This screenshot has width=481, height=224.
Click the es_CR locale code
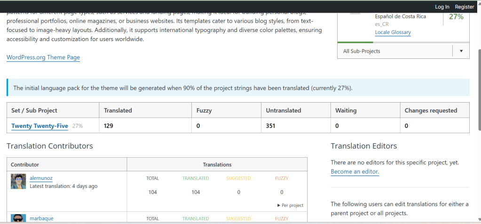[381, 24]
